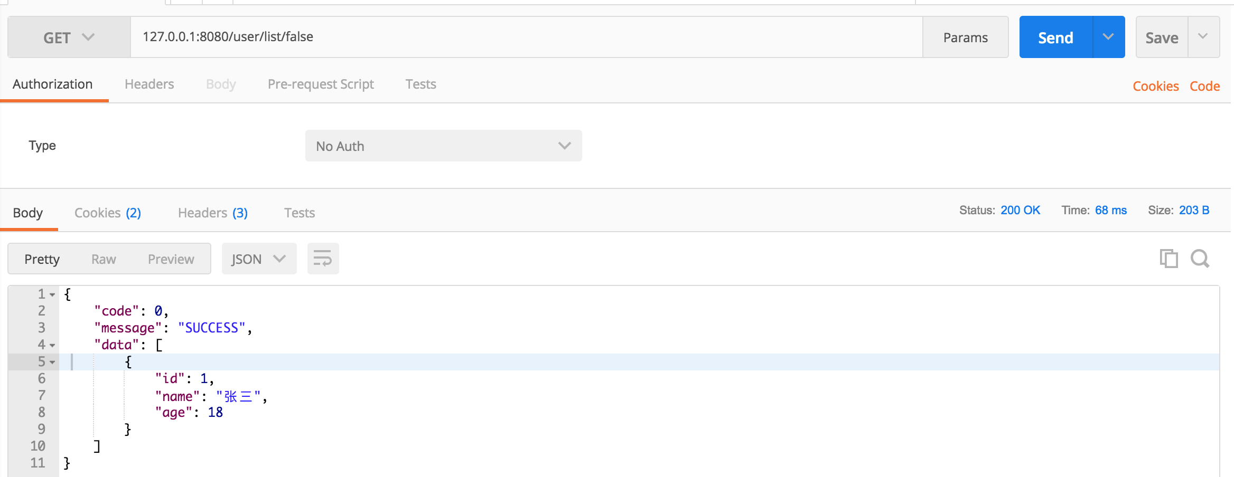Screen dimensions: 1234x477
Task: Open the Send button dropdown arrow
Action: coord(1108,37)
